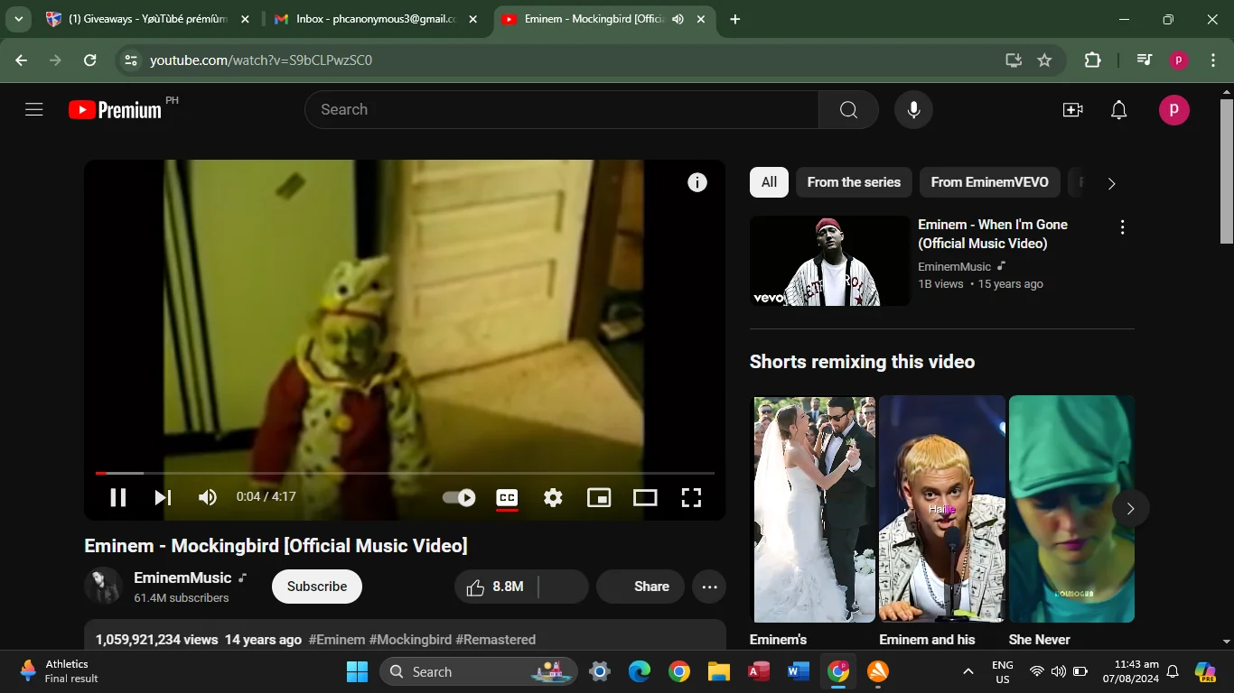Open the wedding dance Short
The width and height of the screenshot is (1234, 693).
click(x=815, y=509)
